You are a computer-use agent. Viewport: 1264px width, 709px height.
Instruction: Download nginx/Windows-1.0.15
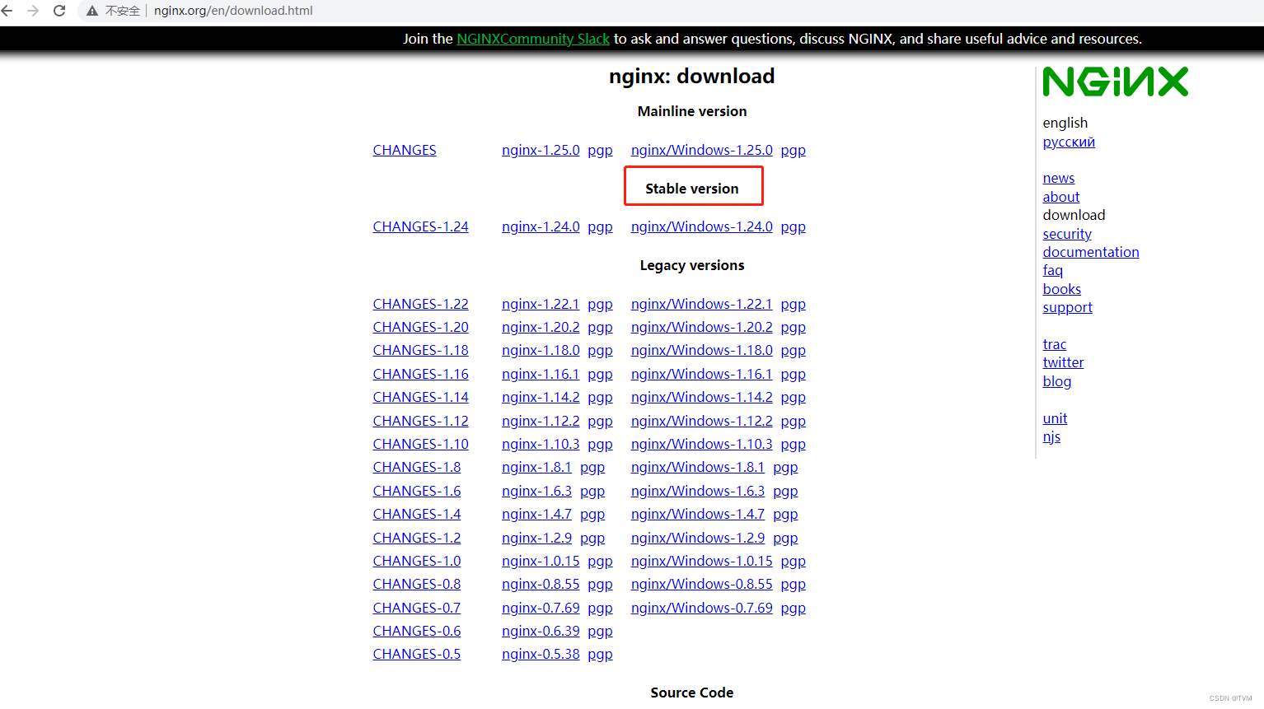pyautogui.click(x=702, y=561)
